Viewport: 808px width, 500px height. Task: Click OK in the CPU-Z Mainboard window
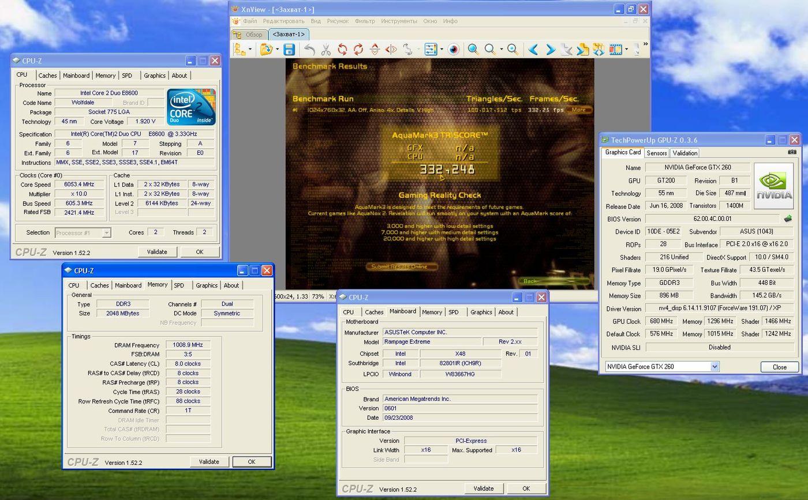point(526,488)
